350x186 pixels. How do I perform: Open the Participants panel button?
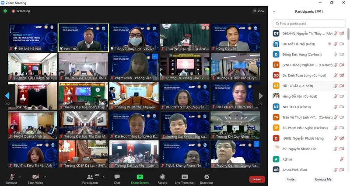coord(90,179)
